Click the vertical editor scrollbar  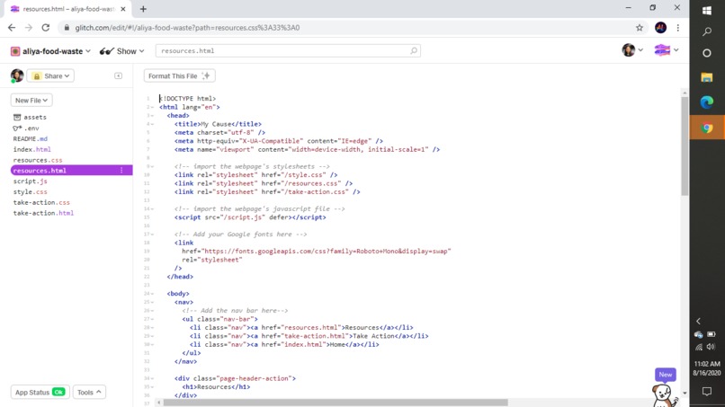pyautogui.click(x=685, y=146)
